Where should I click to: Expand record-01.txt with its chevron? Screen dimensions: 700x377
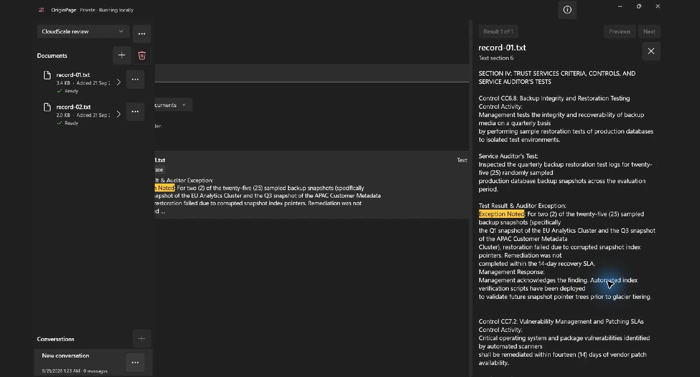[118, 82]
